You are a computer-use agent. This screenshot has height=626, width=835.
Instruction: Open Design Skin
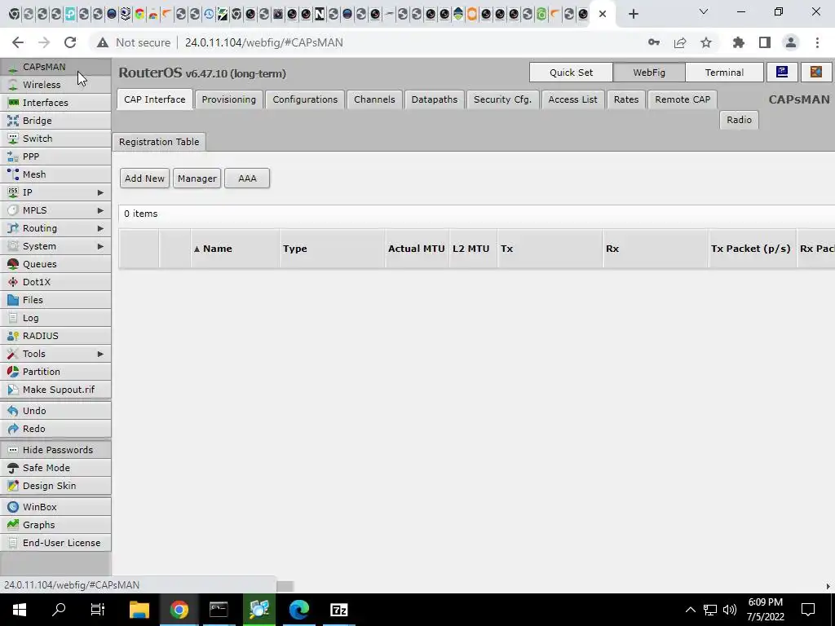[x=55, y=486]
